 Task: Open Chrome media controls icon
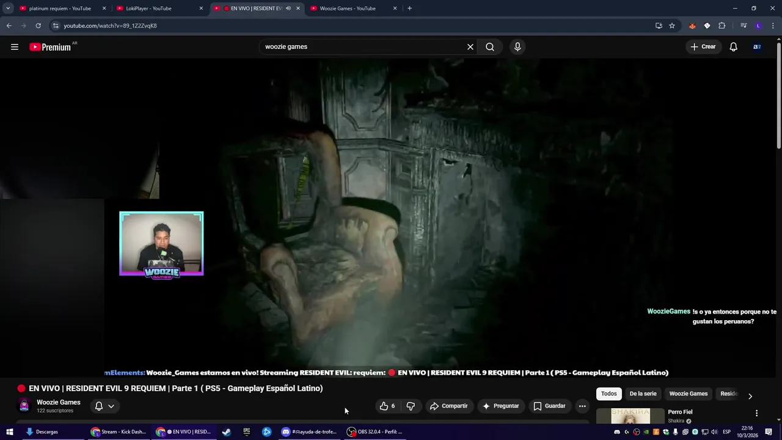click(x=744, y=26)
